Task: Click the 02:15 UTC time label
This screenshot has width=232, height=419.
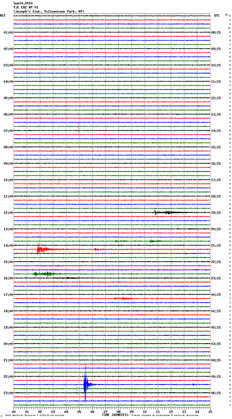Action: (216, 327)
